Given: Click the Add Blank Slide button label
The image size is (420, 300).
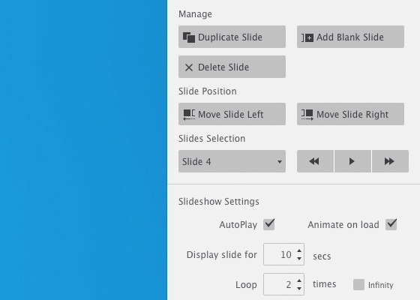Looking at the screenshot, I should (350, 37).
